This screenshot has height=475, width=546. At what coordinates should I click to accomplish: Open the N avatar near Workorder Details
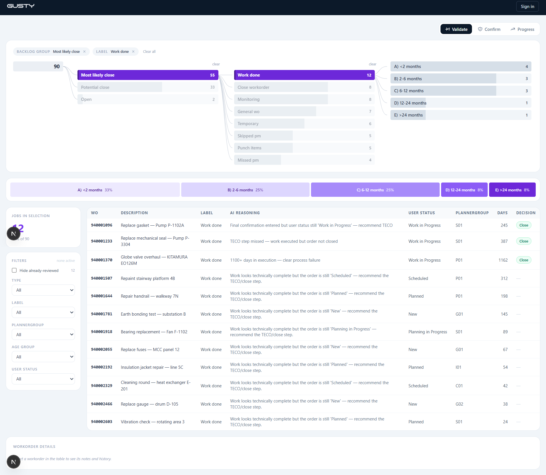pyautogui.click(x=13, y=462)
